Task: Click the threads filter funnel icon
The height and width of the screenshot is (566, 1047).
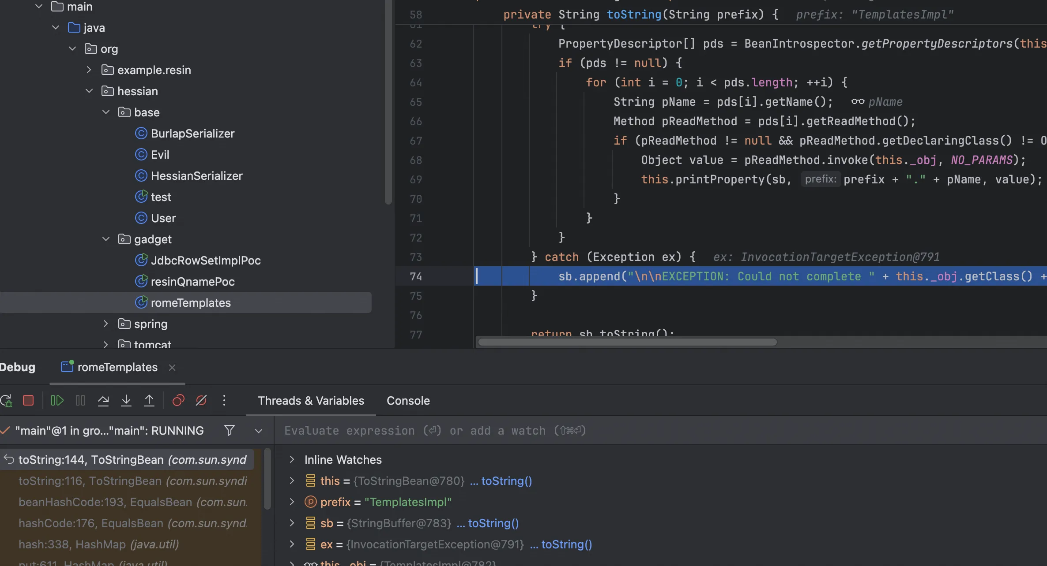Action: [230, 431]
